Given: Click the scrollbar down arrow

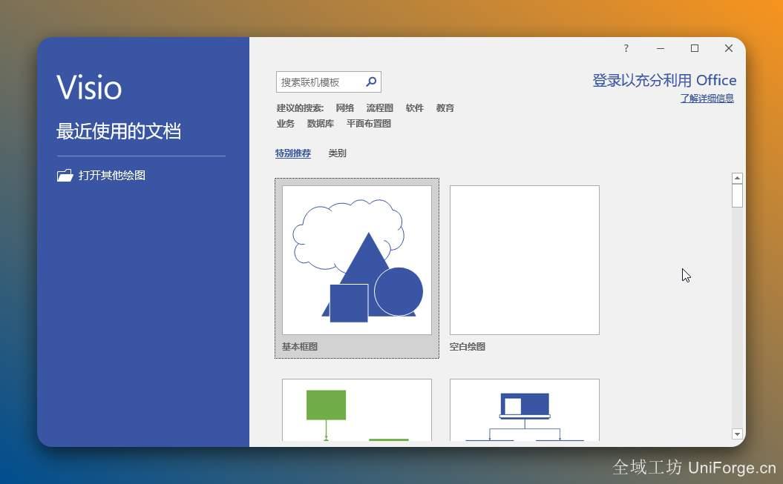Looking at the screenshot, I should click(737, 434).
